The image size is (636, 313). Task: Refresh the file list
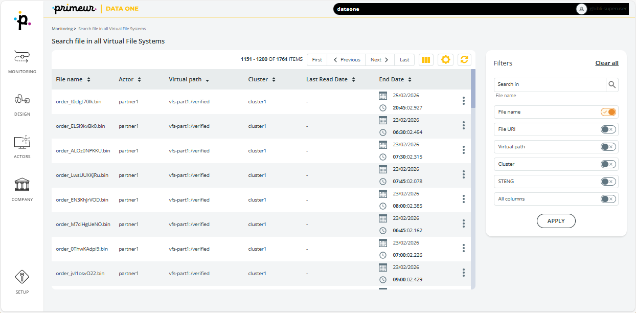464,60
